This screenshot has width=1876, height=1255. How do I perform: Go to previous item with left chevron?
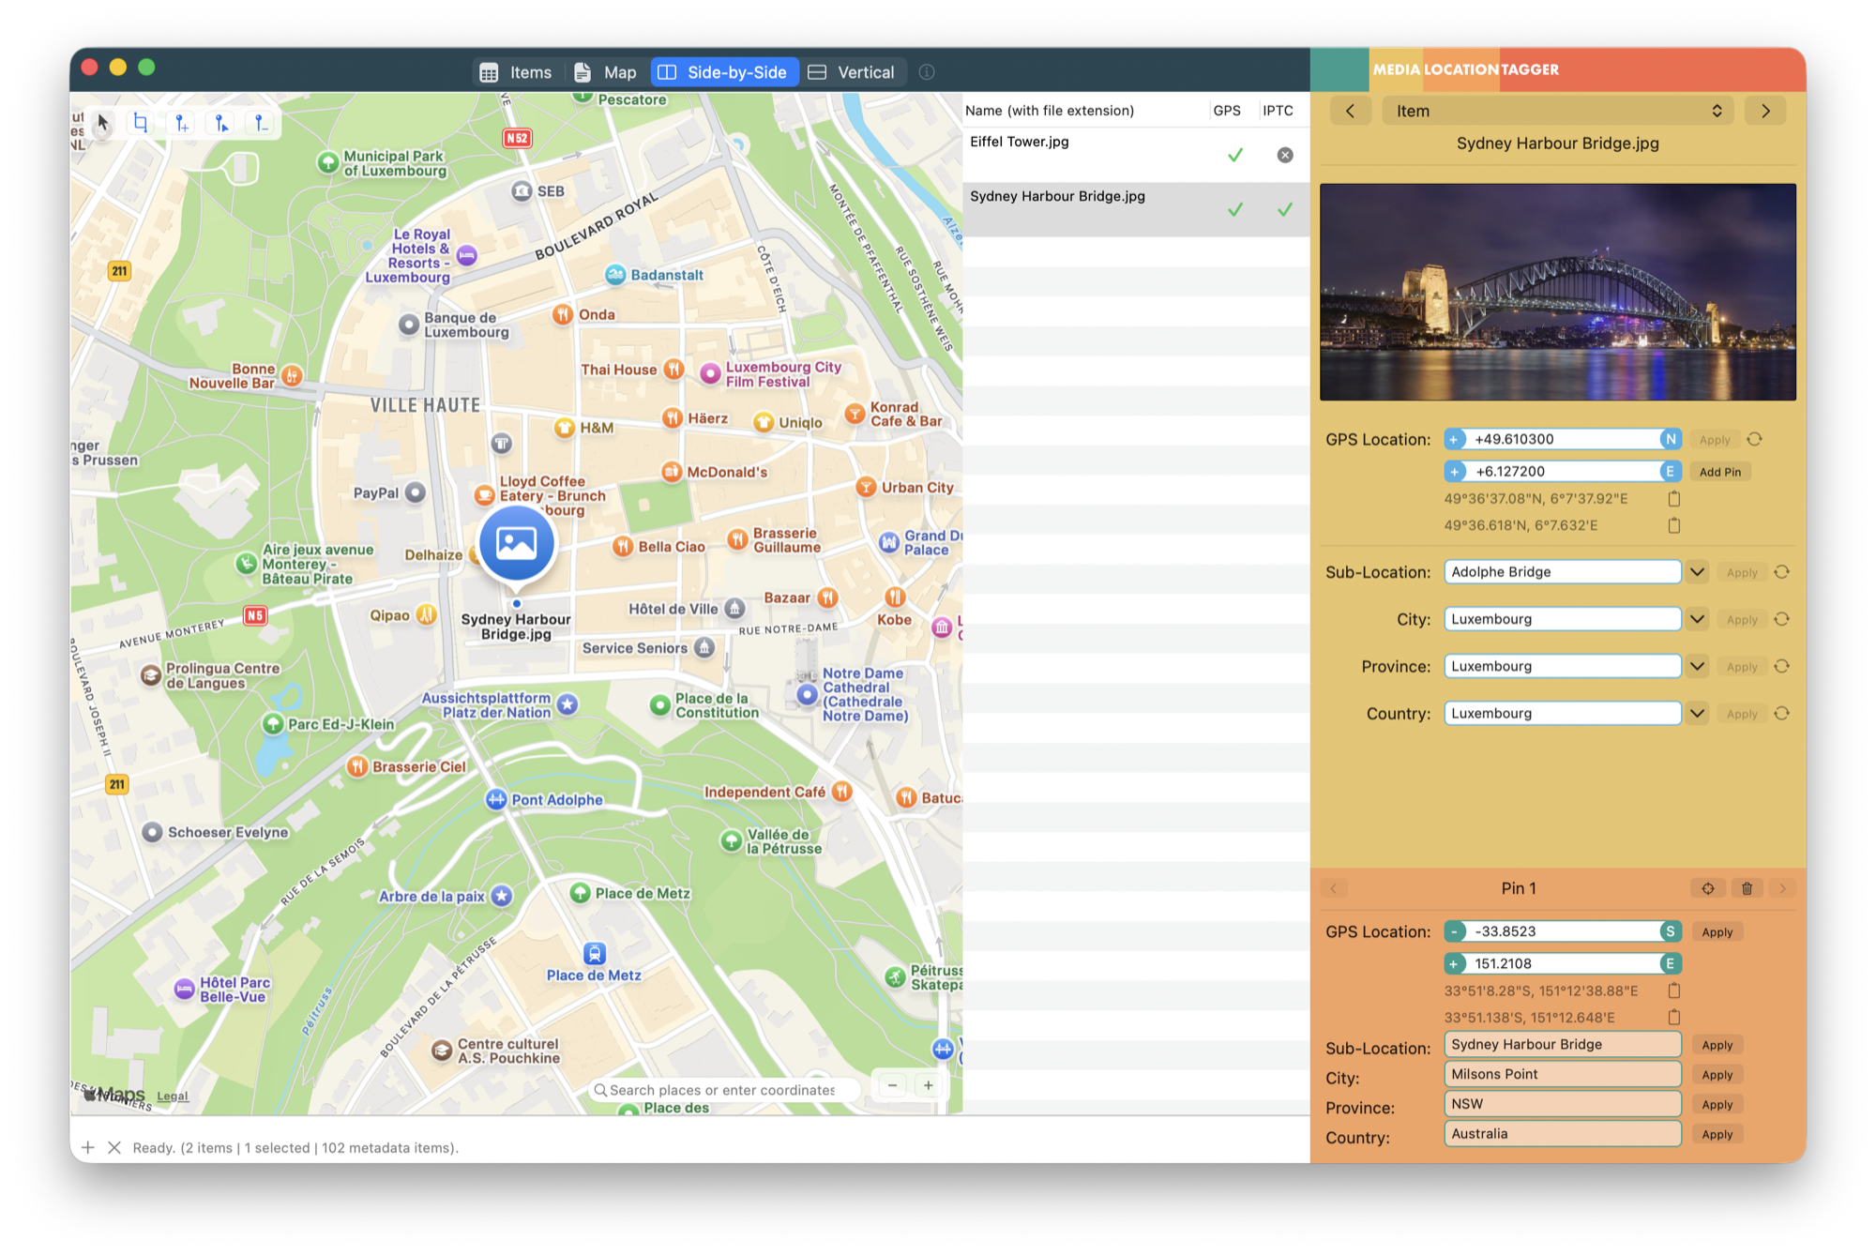[x=1350, y=111]
